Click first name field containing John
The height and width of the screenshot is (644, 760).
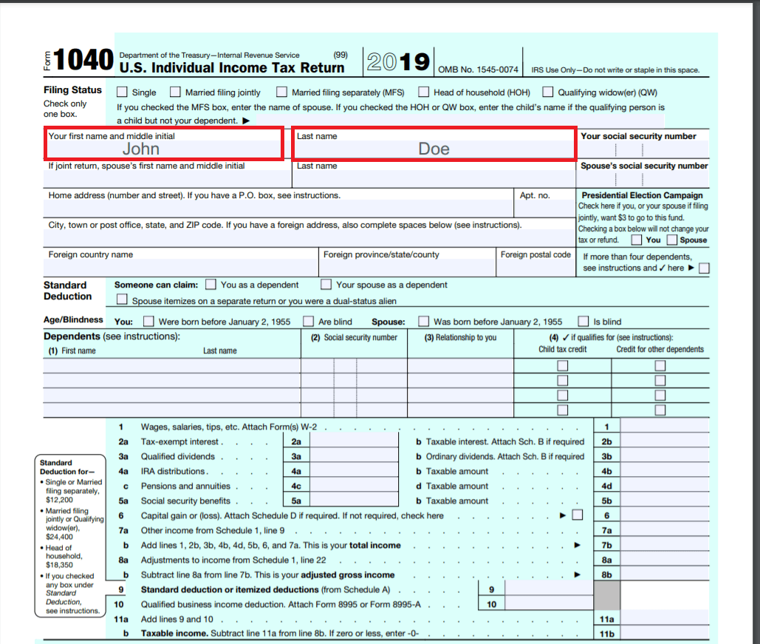point(163,149)
